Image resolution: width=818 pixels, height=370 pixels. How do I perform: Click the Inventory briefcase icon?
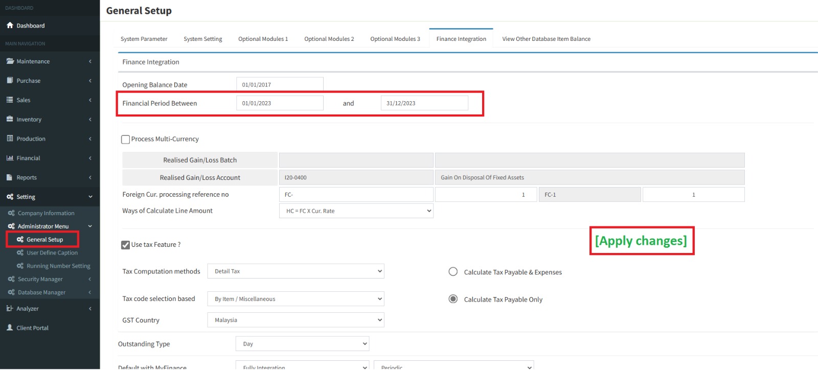point(10,119)
